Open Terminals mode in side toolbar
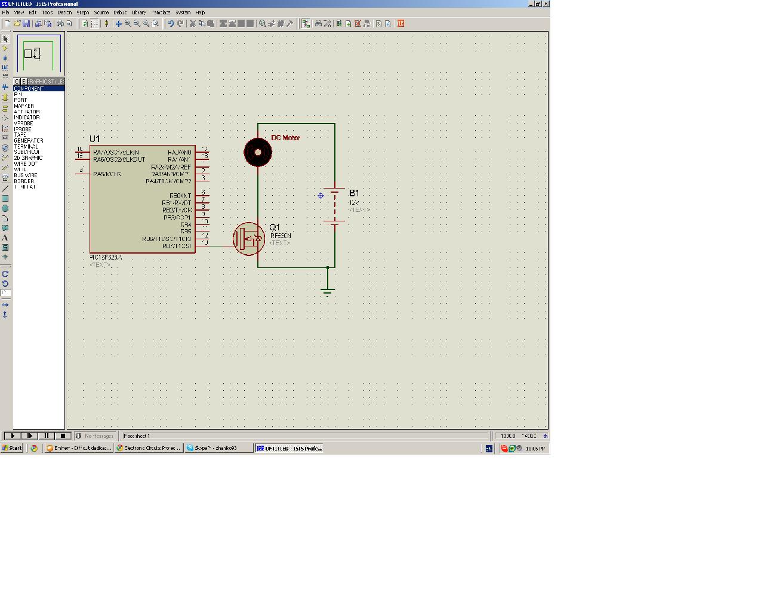 tap(5, 108)
